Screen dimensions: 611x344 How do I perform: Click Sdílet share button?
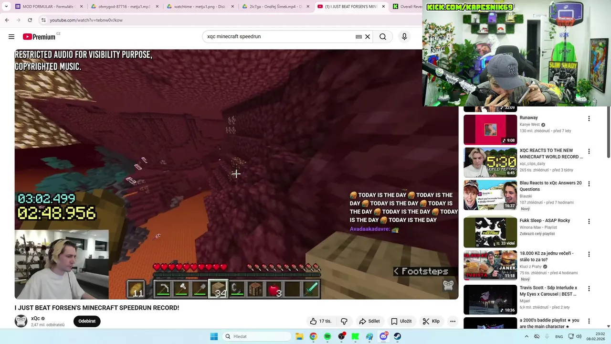(x=369, y=321)
